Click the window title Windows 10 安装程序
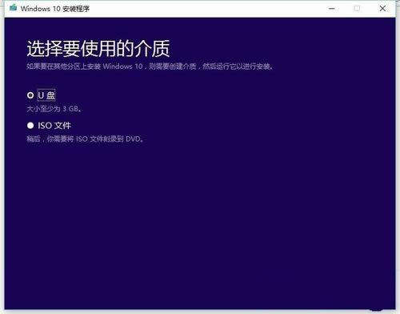This screenshot has height=314, width=400. [x=55, y=9]
